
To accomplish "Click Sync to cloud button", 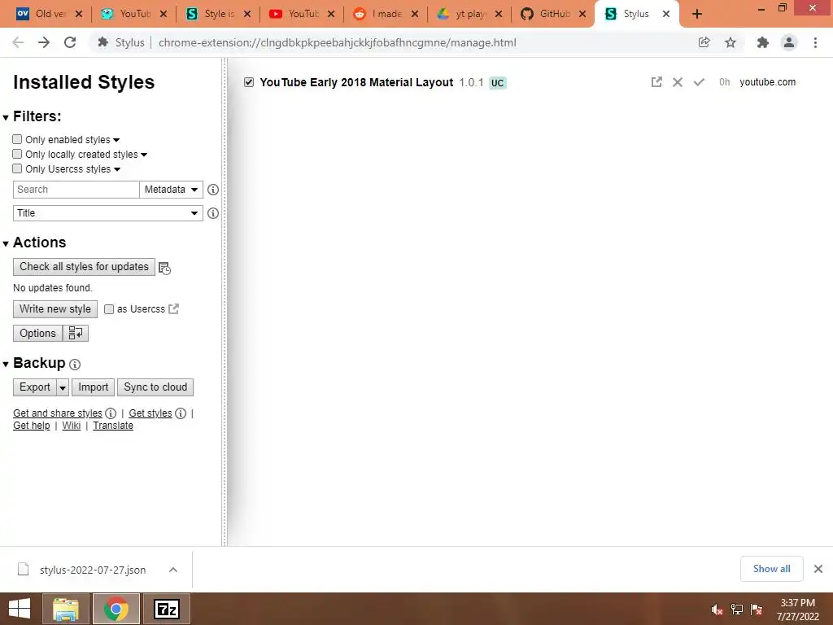I will [155, 387].
